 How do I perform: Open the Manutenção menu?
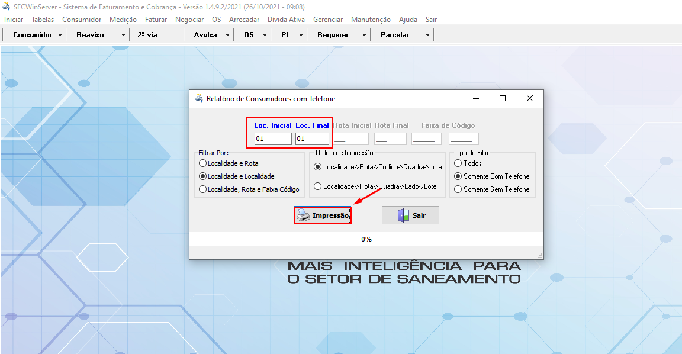(x=371, y=20)
